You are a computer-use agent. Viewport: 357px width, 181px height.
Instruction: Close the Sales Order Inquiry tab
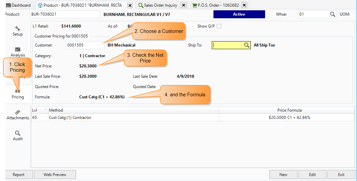(x=183, y=5)
